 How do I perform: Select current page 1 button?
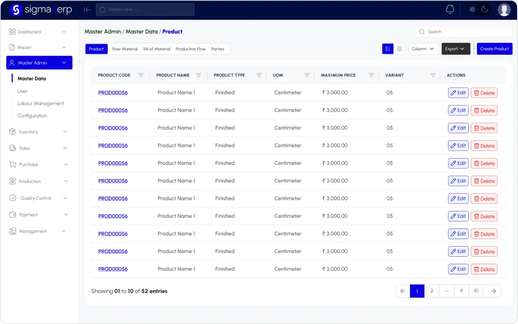[x=417, y=291]
